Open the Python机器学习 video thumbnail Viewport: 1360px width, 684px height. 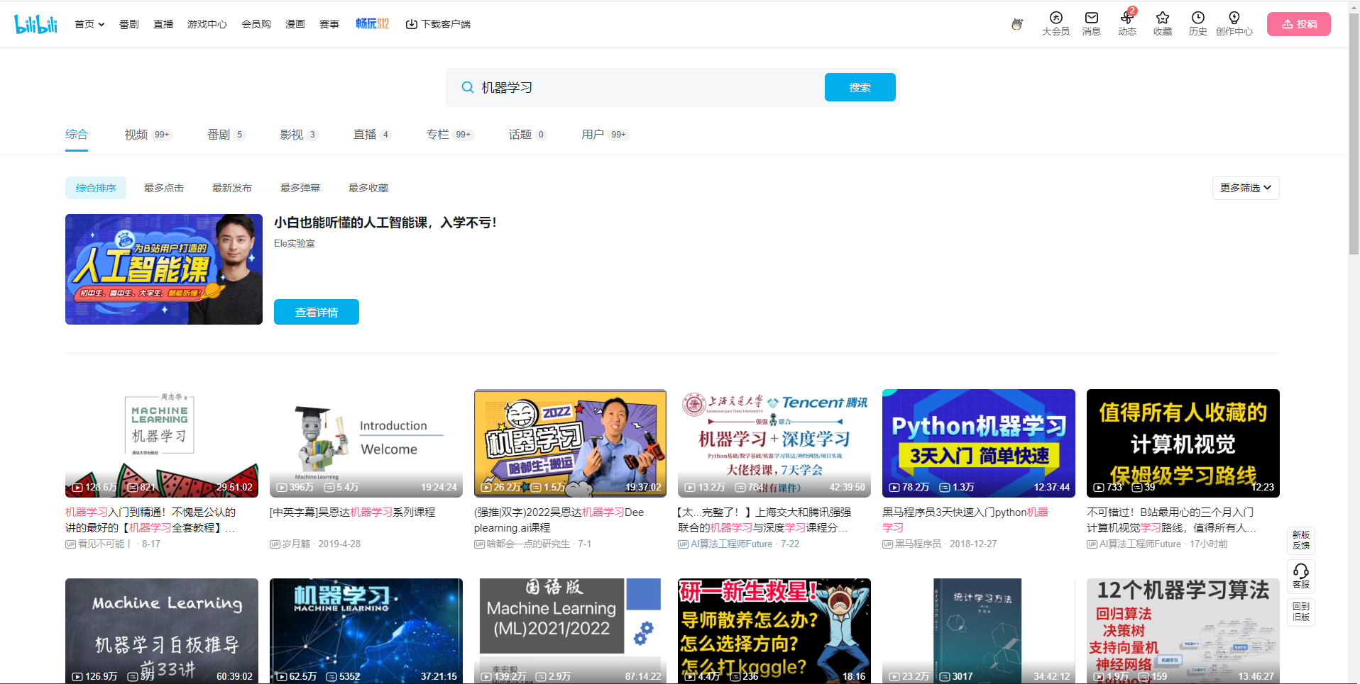point(978,443)
